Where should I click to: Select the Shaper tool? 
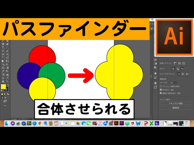[3, 54]
